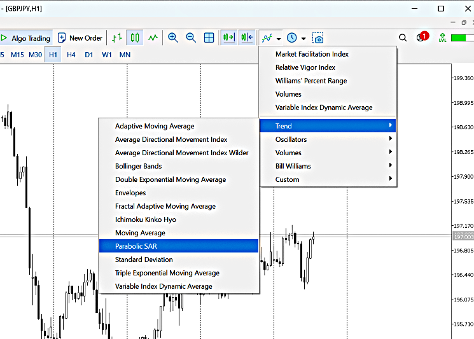
Task: Open the indicators list icon
Action: 267,38
